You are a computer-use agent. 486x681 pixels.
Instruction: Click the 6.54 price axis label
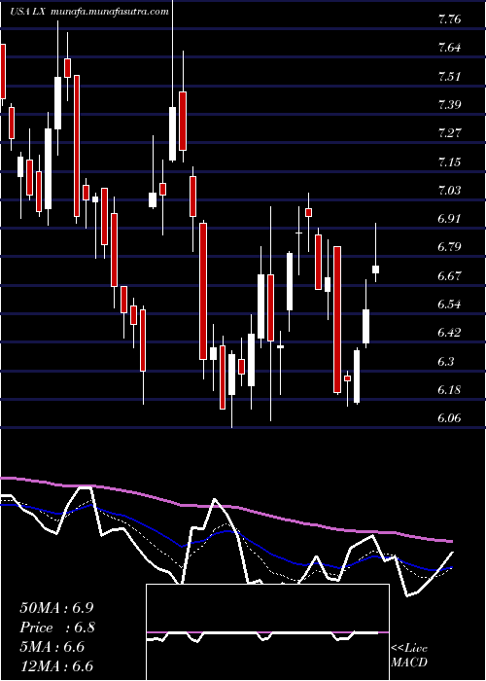click(449, 304)
